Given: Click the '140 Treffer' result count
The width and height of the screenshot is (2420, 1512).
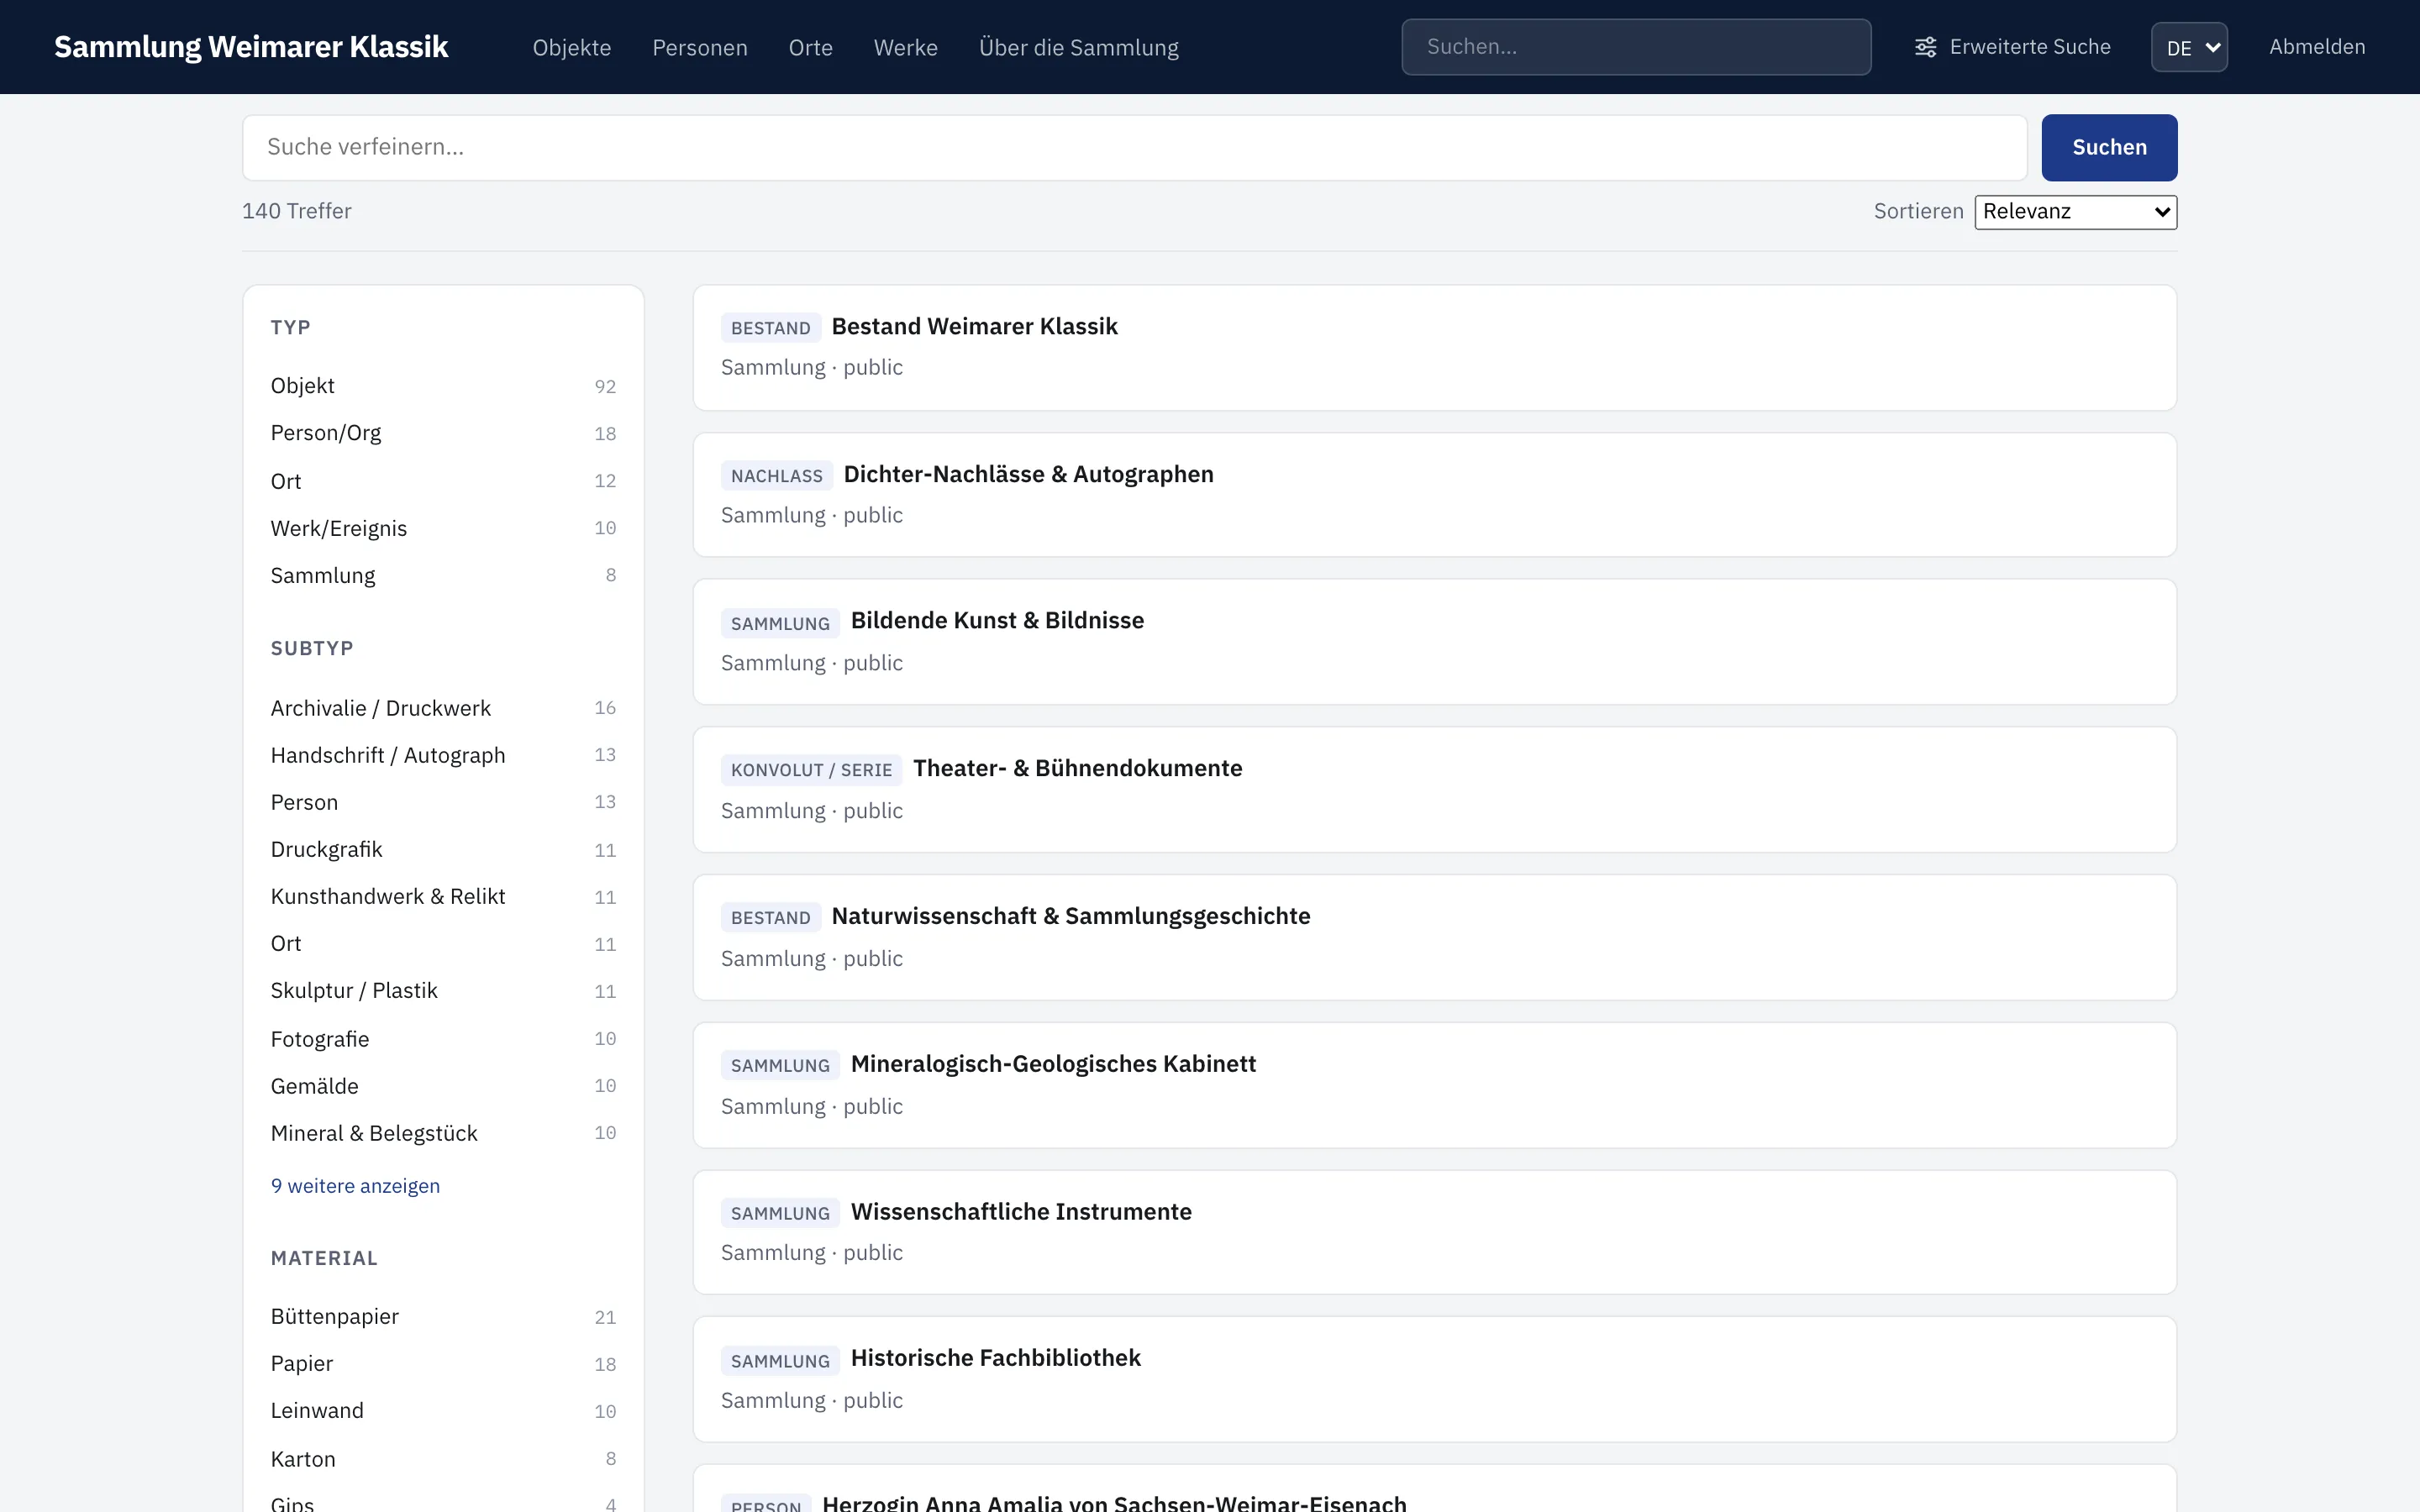Looking at the screenshot, I should pyautogui.click(x=297, y=211).
